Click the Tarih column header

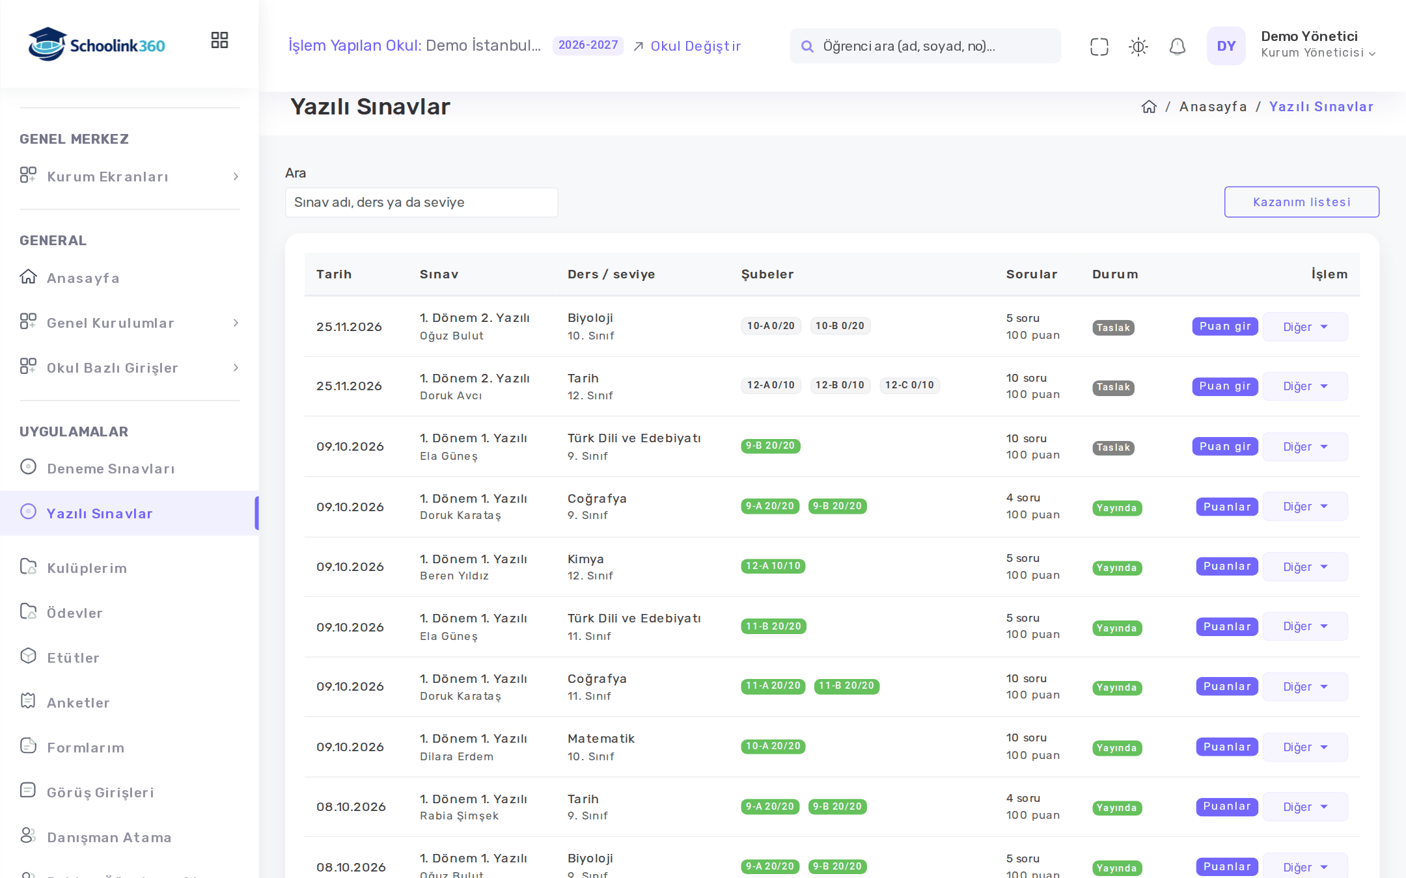(334, 274)
